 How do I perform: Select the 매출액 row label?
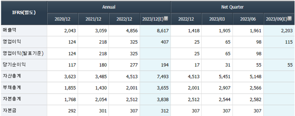[x=10, y=30]
